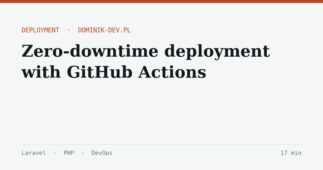Click the word Zero-downtime in the title

pyautogui.click(x=90, y=52)
